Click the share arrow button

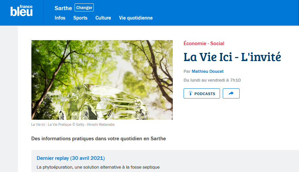click(x=231, y=93)
